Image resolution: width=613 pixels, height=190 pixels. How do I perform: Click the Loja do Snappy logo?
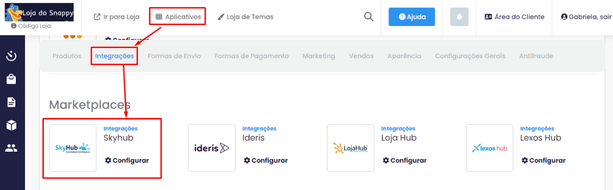(39, 12)
